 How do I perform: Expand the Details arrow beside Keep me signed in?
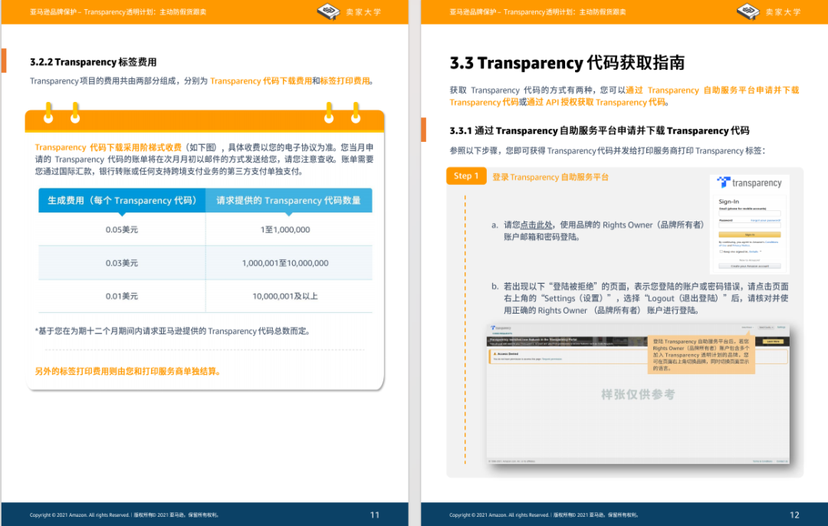pos(761,251)
